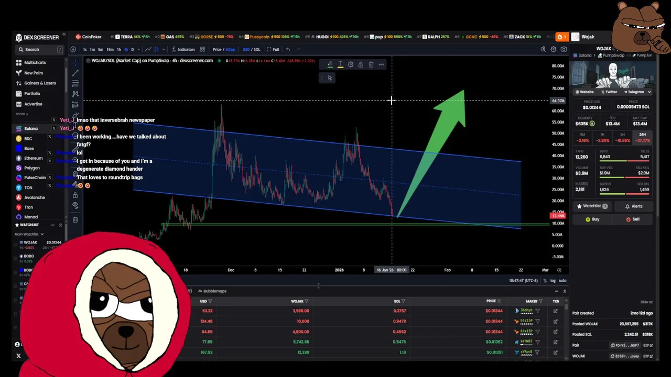Add WOJAK to Watchlist
This screenshot has width=671, height=377.
[592, 206]
